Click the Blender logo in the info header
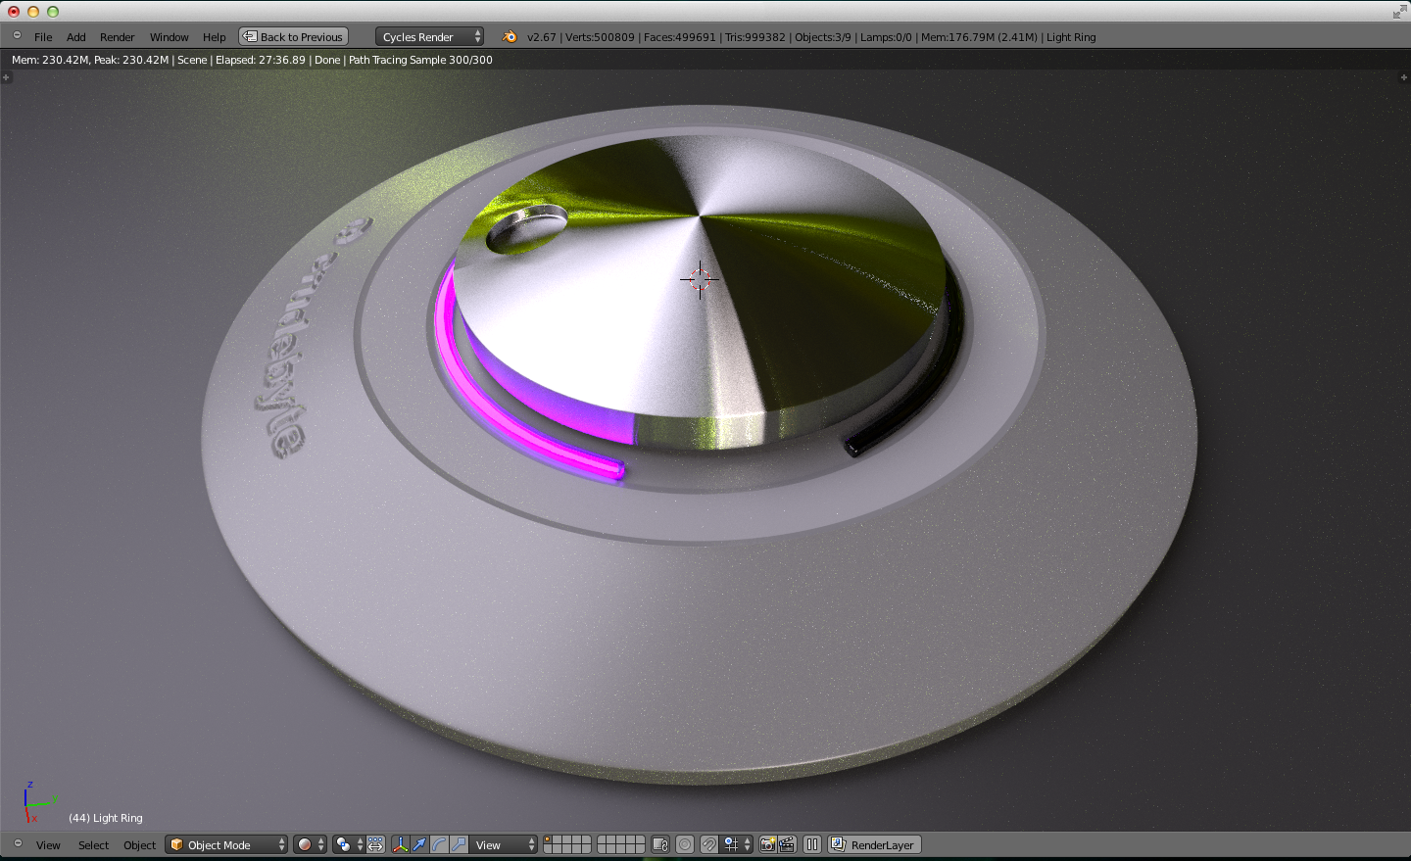1411x861 pixels. click(x=510, y=37)
